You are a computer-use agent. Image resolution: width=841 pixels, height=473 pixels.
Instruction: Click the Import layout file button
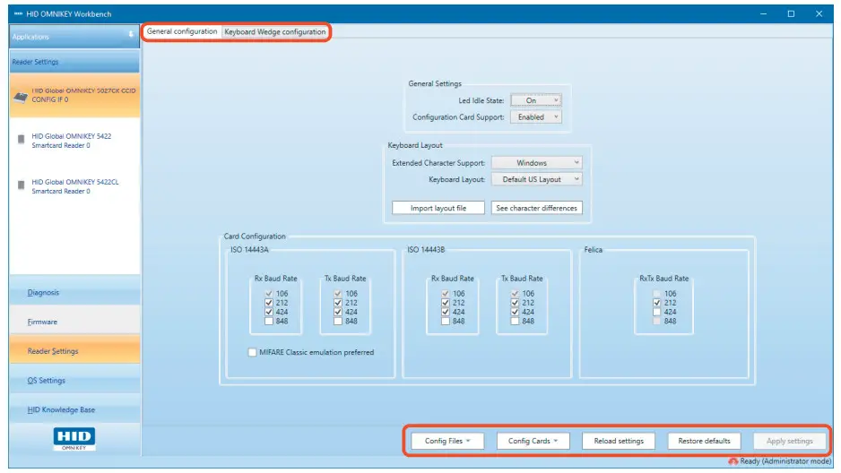pyautogui.click(x=438, y=208)
